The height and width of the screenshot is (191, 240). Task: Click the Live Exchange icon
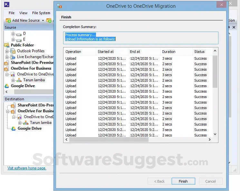13,57
